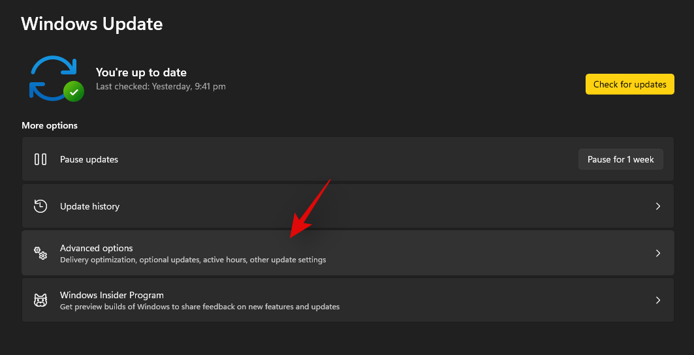Image resolution: width=694 pixels, height=355 pixels.
Task: Click the Update history clock icon
Action: (40, 206)
